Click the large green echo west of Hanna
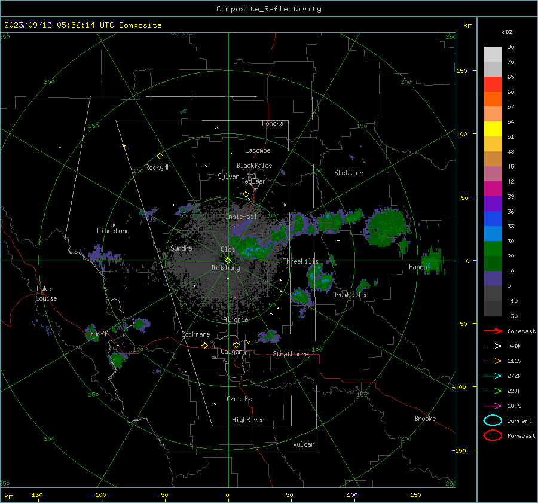Screen dimensions: 538x503 (388, 227)
